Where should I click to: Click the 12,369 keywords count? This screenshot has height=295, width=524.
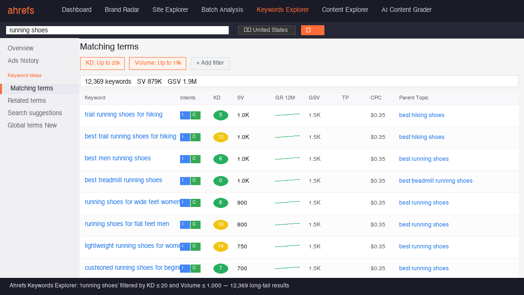coord(108,81)
